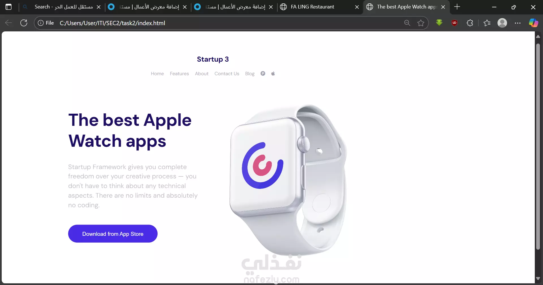This screenshot has width=543, height=285.
Task: Click the Download from App Store button
Action: (113, 234)
